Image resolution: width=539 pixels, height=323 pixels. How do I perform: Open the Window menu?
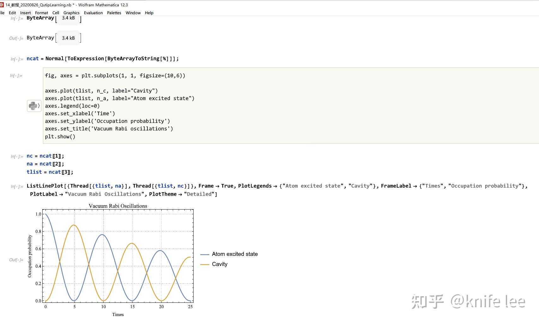tap(133, 13)
